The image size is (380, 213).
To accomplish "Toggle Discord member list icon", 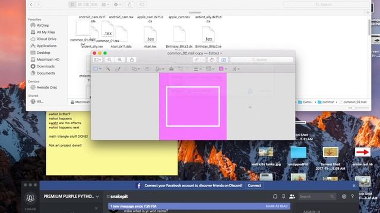I will 292,196.
